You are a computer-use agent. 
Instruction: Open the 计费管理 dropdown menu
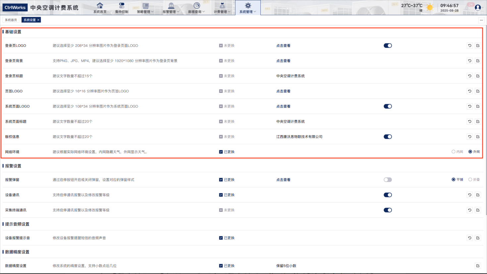click(222, 8)
